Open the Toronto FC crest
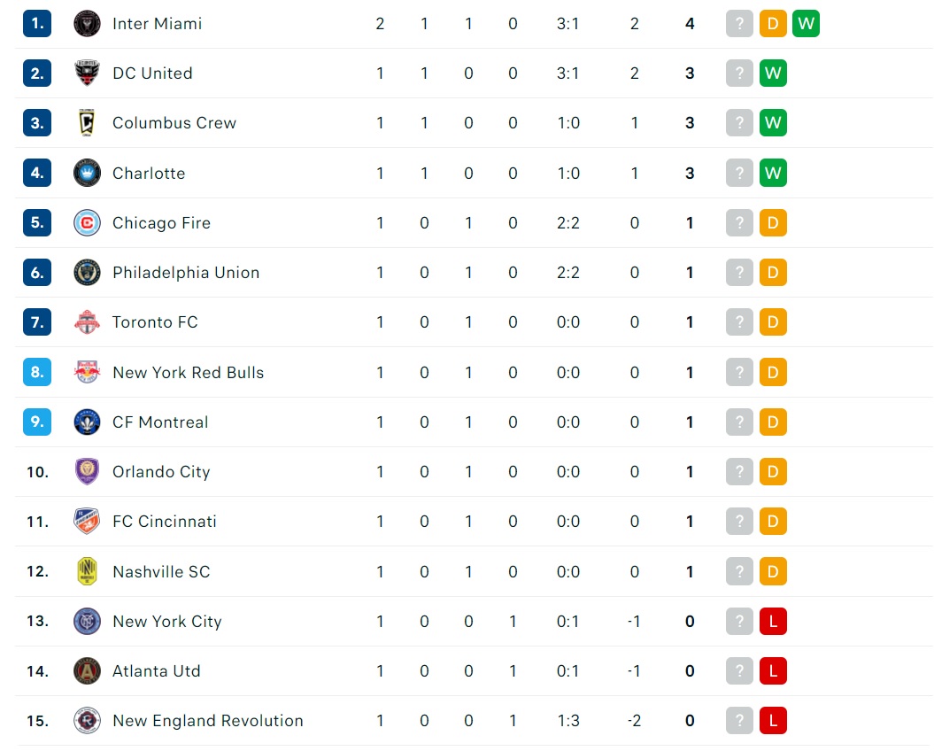 pos(87,321)
